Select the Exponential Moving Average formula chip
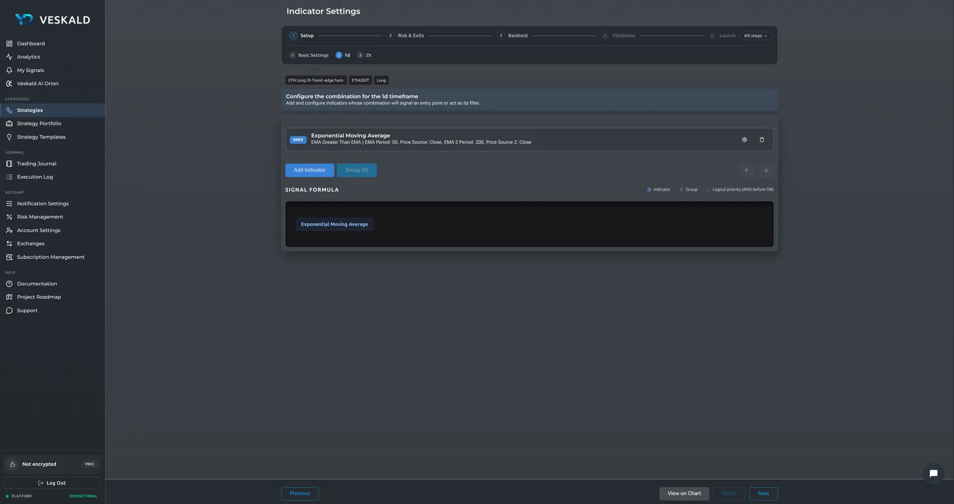Screen dimensions: 954x504 (334, 224)
